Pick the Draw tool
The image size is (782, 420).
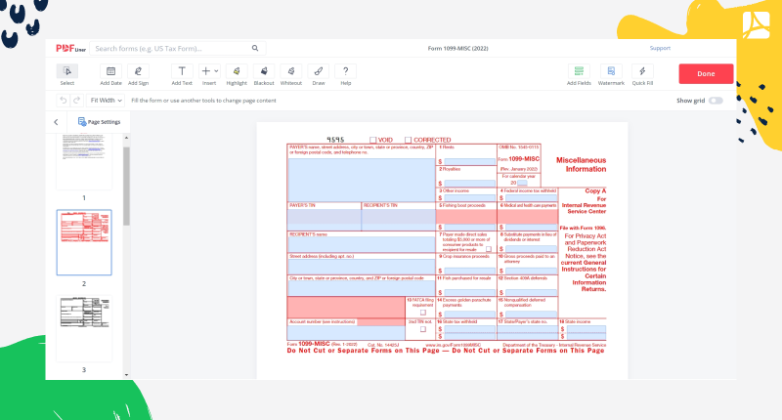319,75
